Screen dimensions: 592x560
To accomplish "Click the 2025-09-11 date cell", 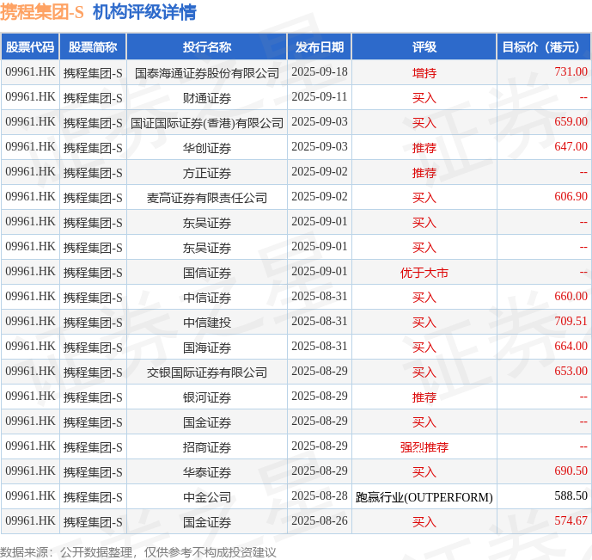I will 320,96.
